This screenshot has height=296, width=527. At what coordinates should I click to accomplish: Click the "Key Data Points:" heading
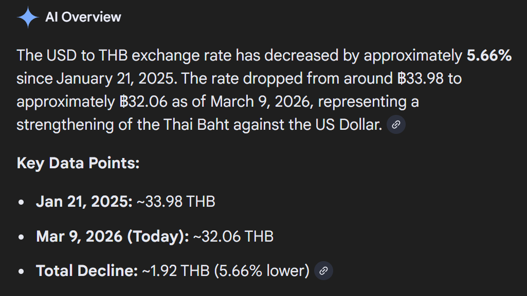point(78,163)
